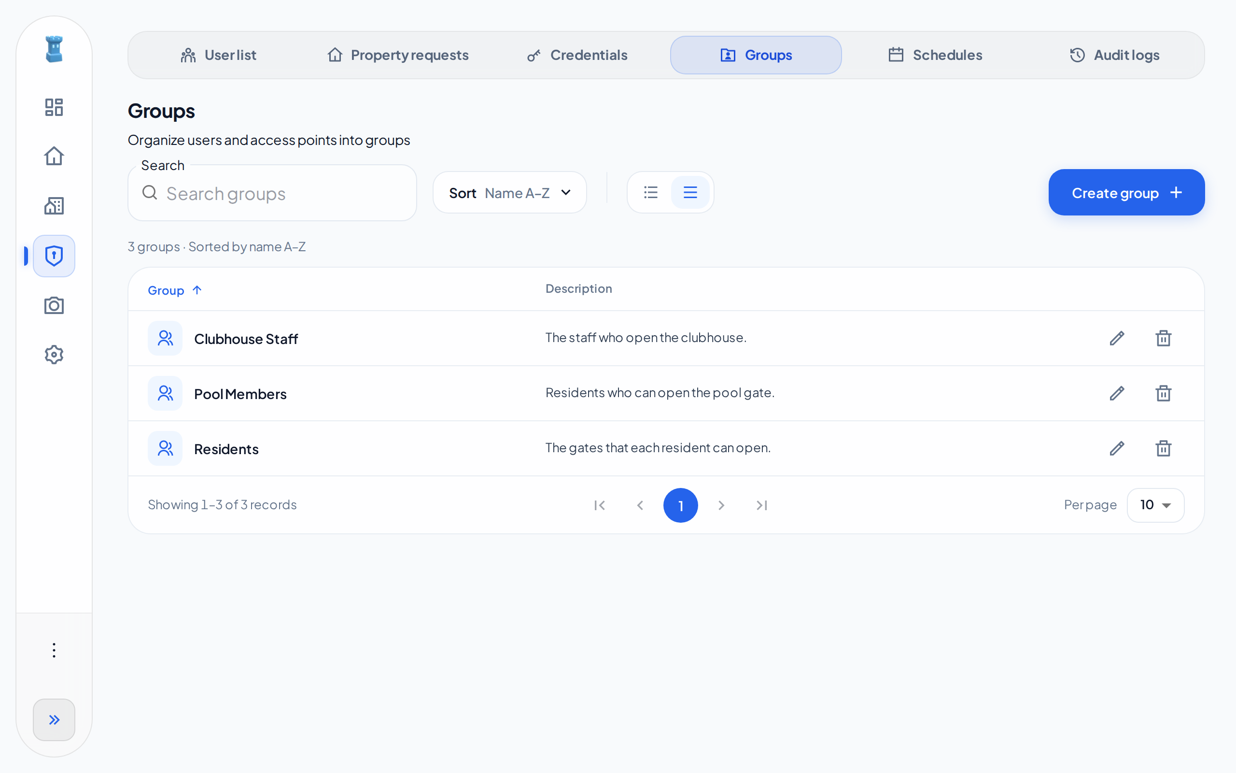Viewport: 1236px width, 773px height.
Task: Switch to the Audit logs tab
Action: point(1114,55)
